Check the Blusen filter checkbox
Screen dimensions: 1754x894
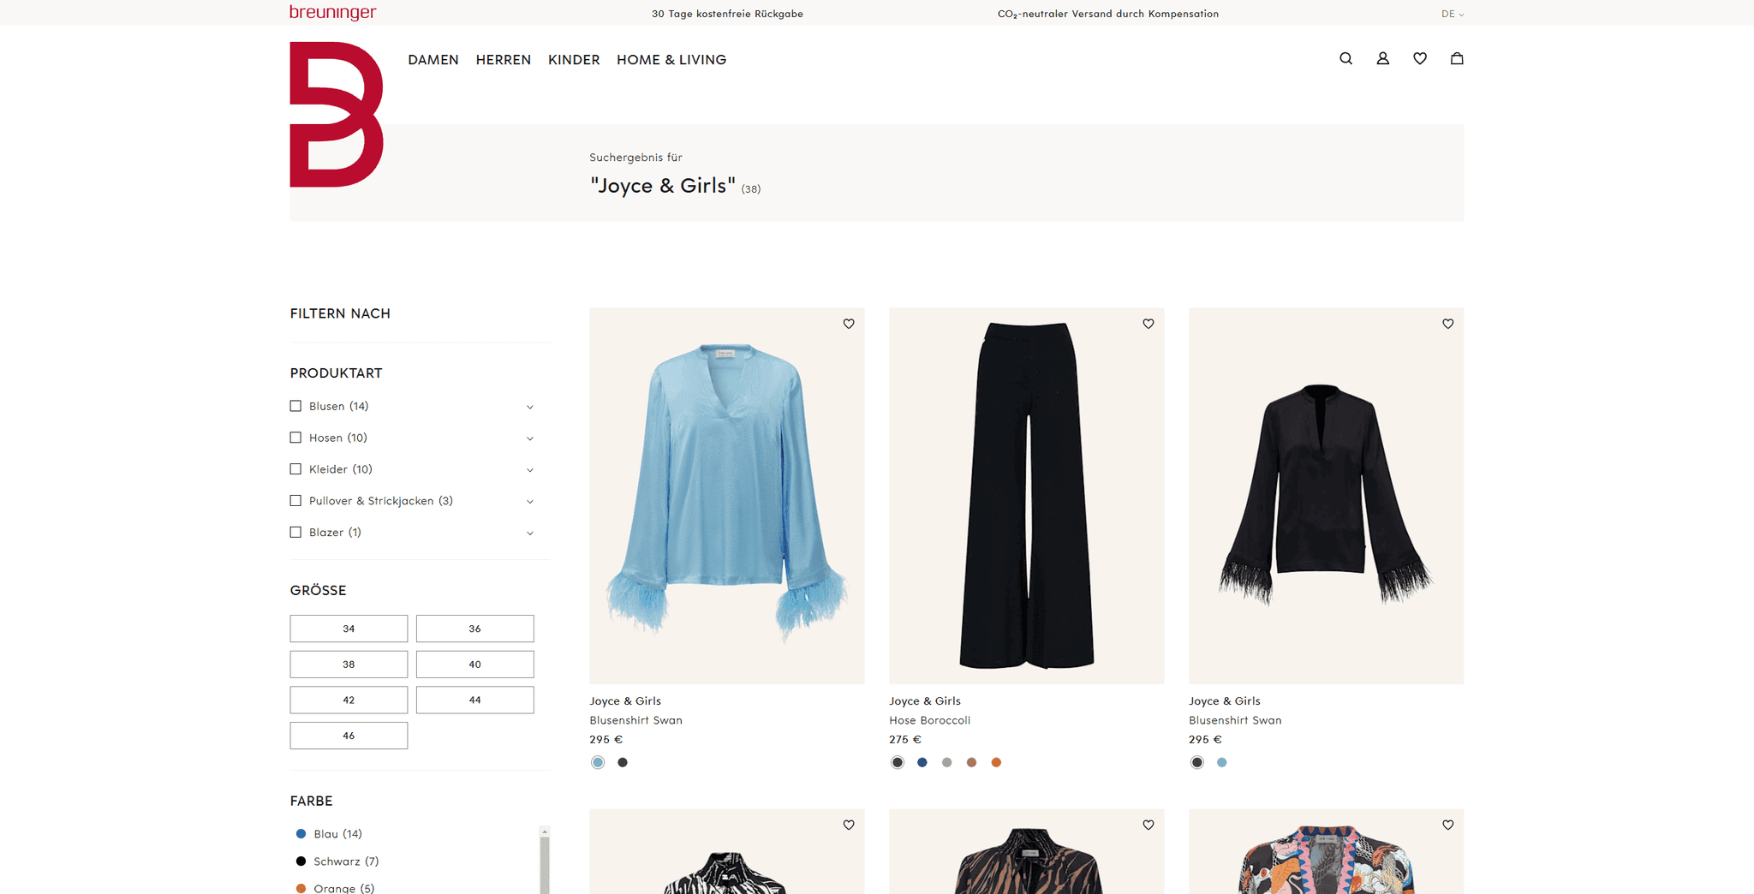tap(295, 406)
